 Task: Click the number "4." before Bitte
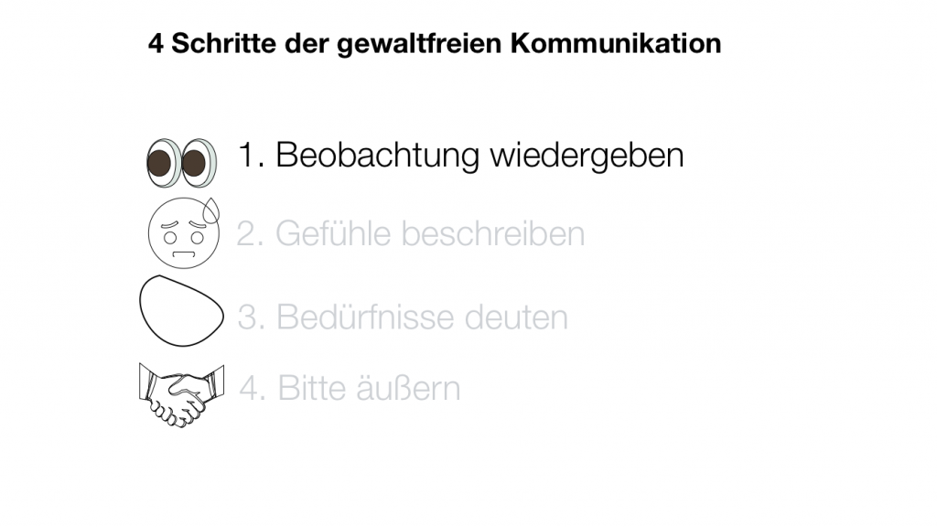click(253, 389)
